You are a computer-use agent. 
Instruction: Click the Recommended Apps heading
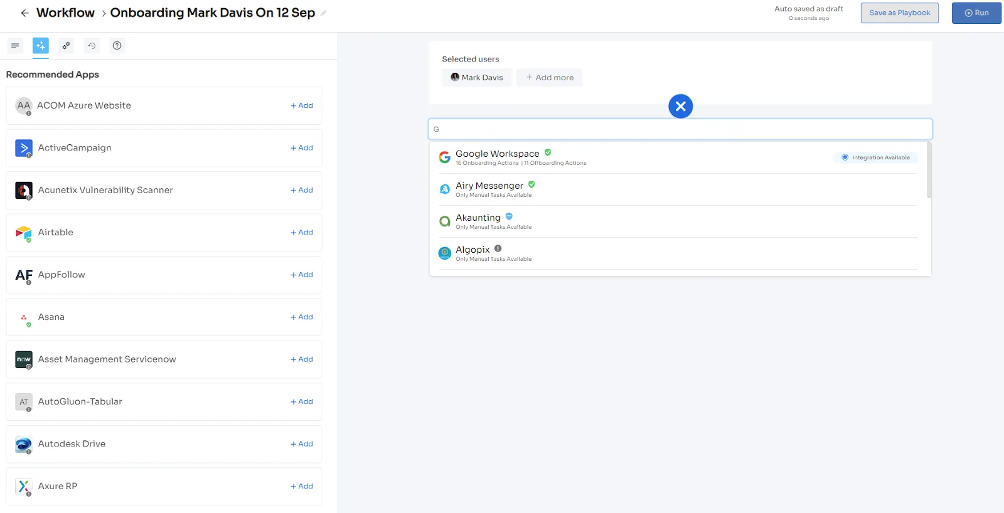(53, 75)
